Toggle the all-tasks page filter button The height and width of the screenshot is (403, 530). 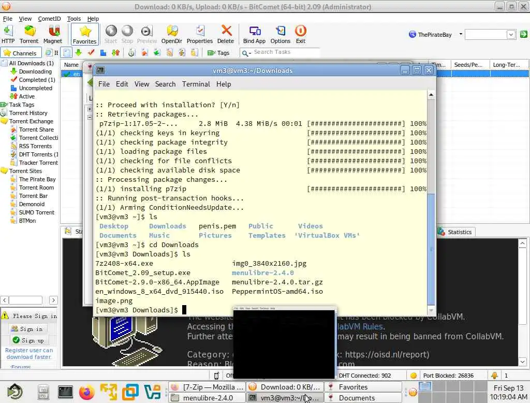coord(67,53)
